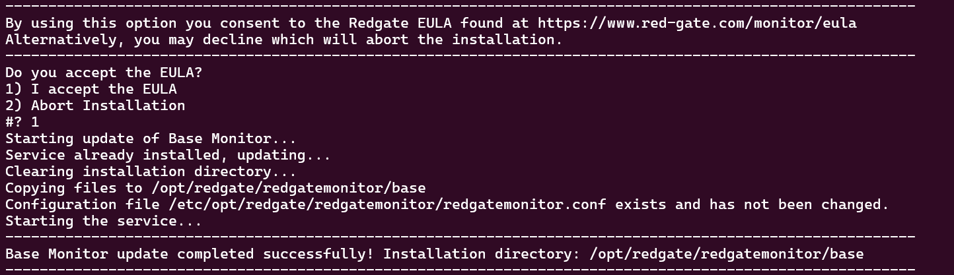
Task: Click the dashed separator above the EULA question
Action: point(460,56)
